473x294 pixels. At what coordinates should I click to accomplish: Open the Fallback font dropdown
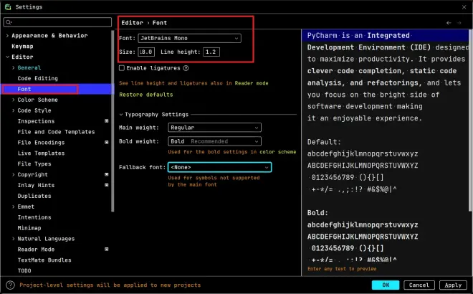point(219,167)
